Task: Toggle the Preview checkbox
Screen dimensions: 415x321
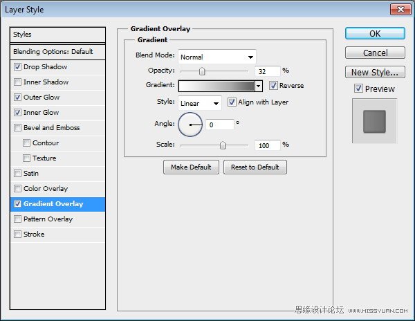Action: (x=358, y=89)
